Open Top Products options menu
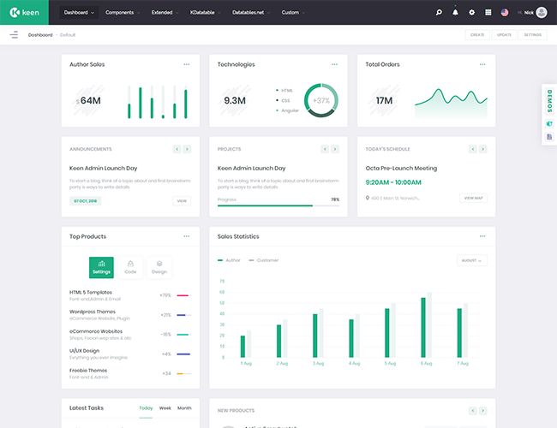 (x=187, y=236)
